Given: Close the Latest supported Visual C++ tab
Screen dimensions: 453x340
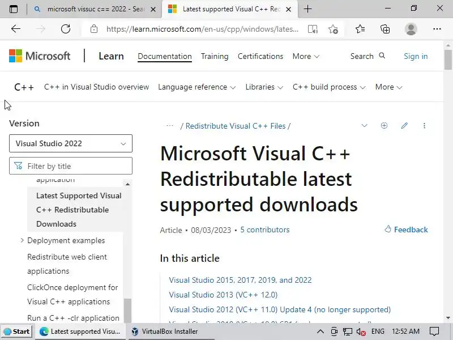Looking at the screenshot, I should [288, 9].
